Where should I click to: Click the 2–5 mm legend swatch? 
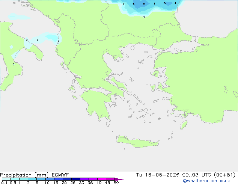32,179
